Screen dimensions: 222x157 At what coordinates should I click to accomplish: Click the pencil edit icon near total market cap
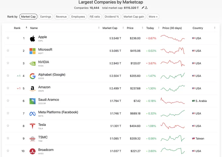143,7
